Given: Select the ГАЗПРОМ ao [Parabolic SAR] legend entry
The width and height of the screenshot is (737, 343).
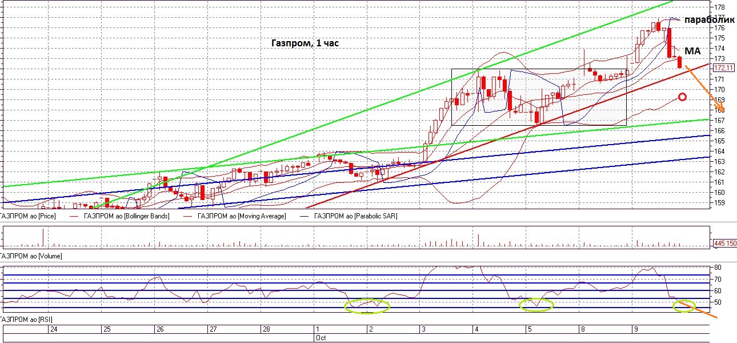Looking at the screenshot, I should [x=355, y=216].
